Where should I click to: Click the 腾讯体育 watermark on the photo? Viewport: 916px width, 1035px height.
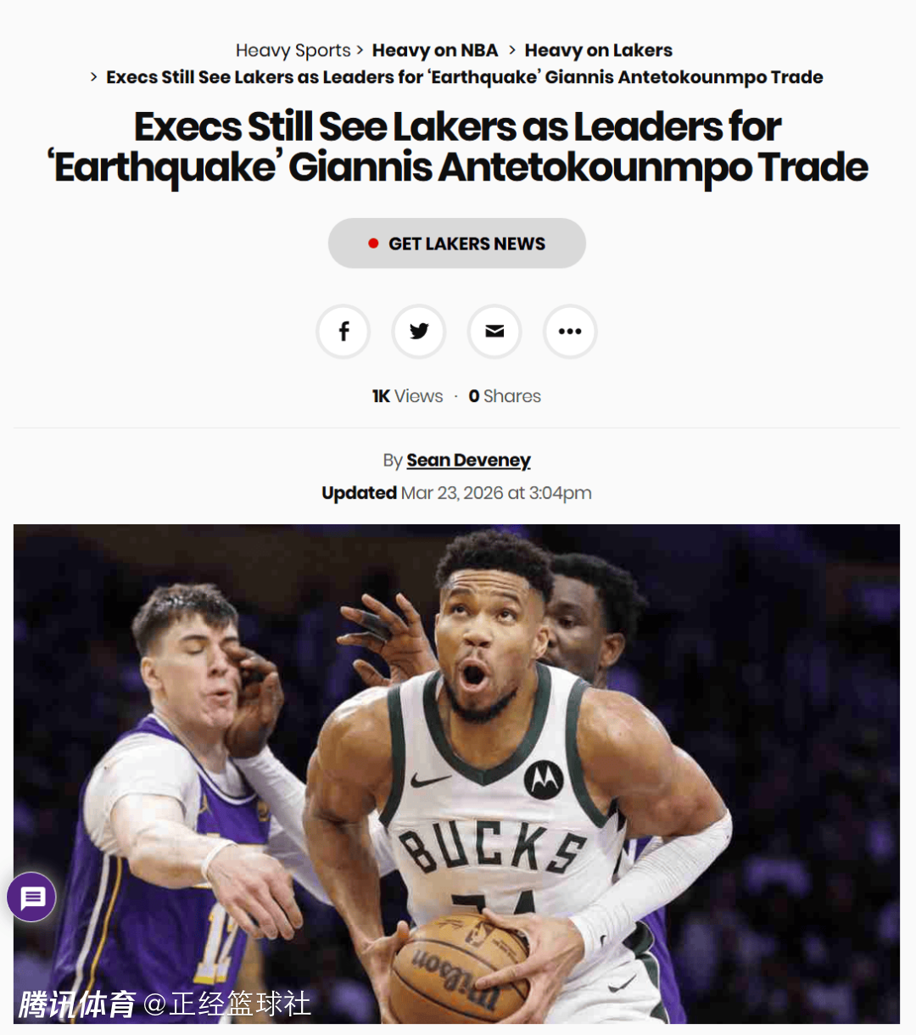click(x=77, y=1004)
